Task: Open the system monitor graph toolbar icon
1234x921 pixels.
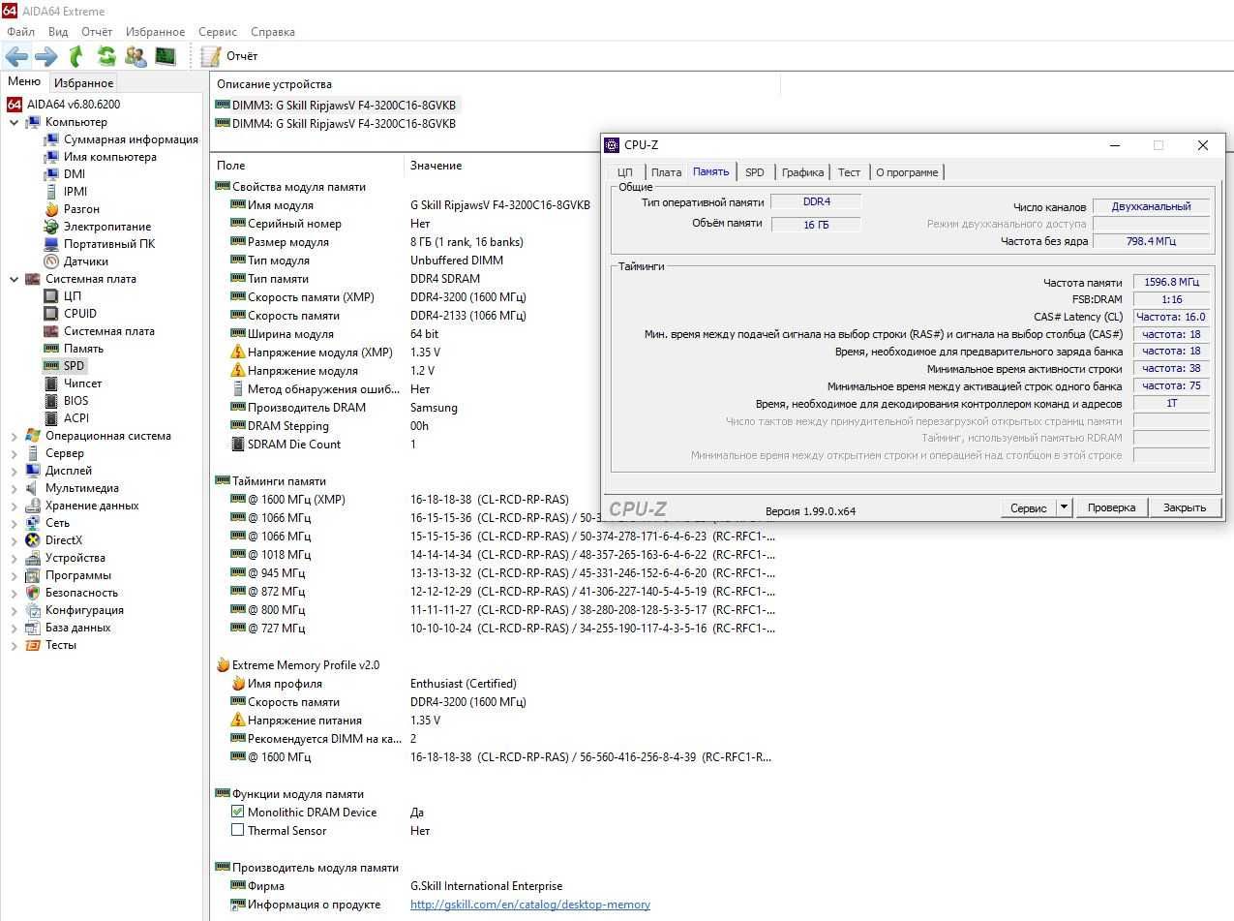Action: [x=166, y=56]
